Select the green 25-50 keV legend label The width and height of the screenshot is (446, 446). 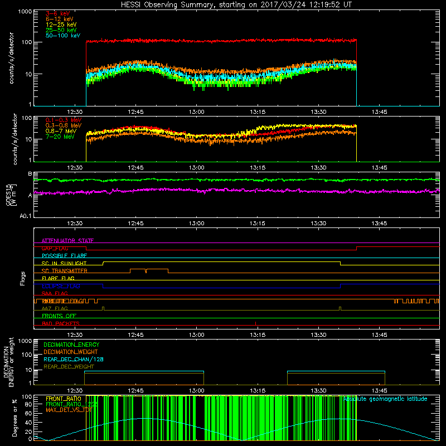pyautogui.click(x=61, y=30)
